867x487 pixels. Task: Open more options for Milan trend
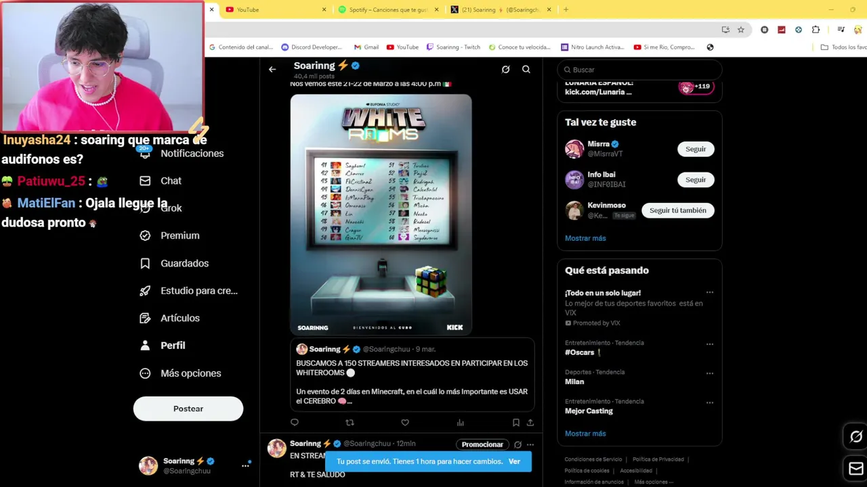coord(710,373)
